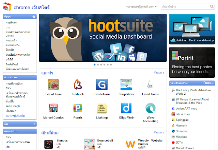Screen dimensions: 218x150
Task: Select the Marvel Comics app icon
Action: [53, 108]
